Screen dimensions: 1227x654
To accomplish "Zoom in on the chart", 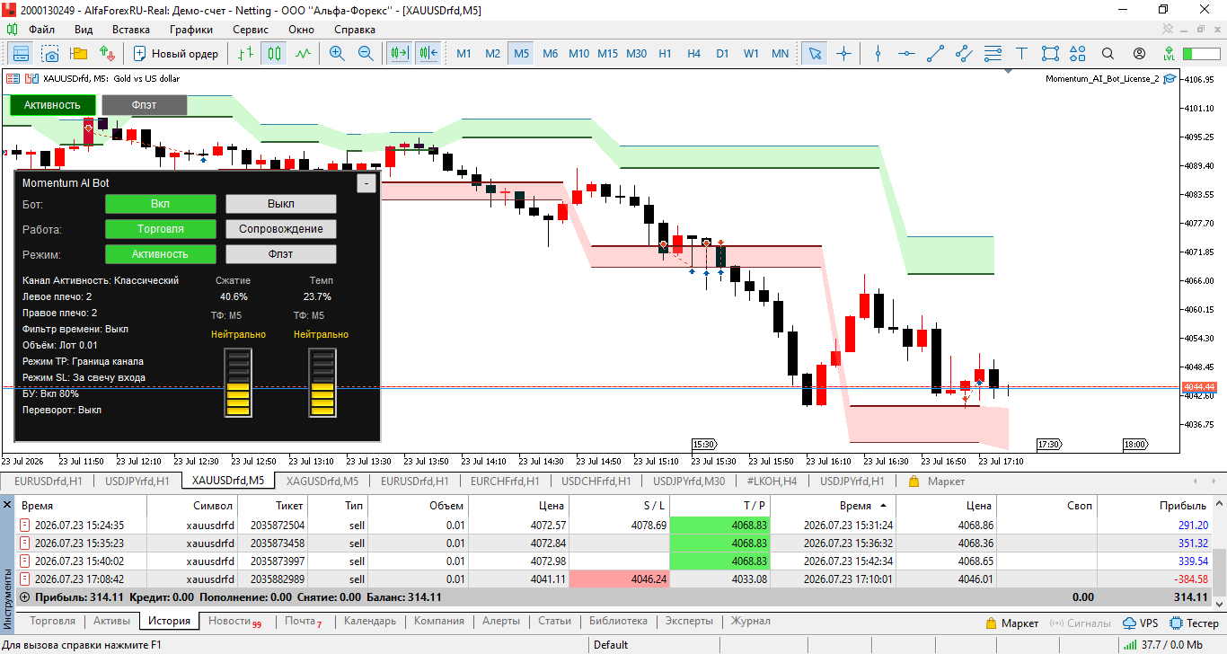I will pyautogui.click(x=337, y=54).
